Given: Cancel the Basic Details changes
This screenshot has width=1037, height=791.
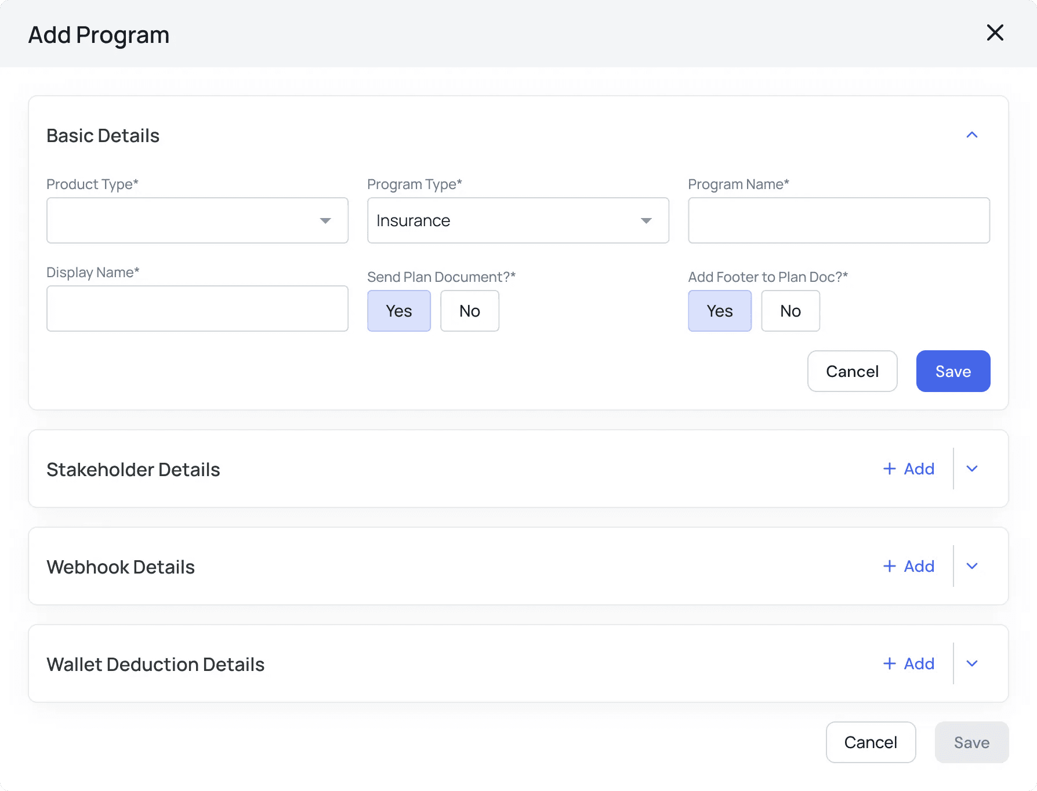Looking at the screenshot, I should (853, 371).
